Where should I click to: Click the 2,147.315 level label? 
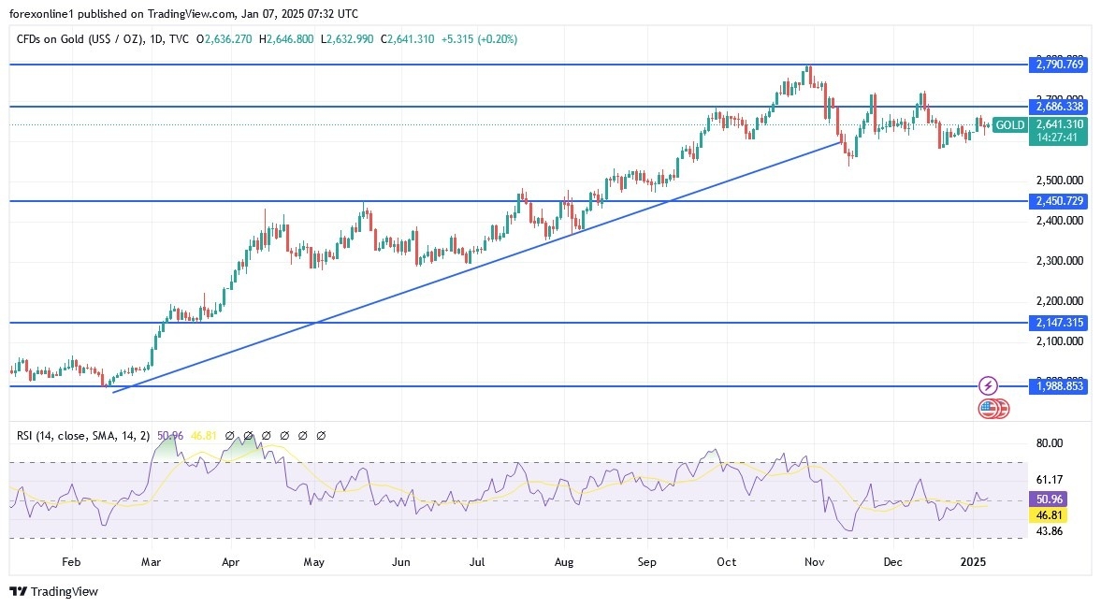pyautogui.click(x=1058, y=322)
